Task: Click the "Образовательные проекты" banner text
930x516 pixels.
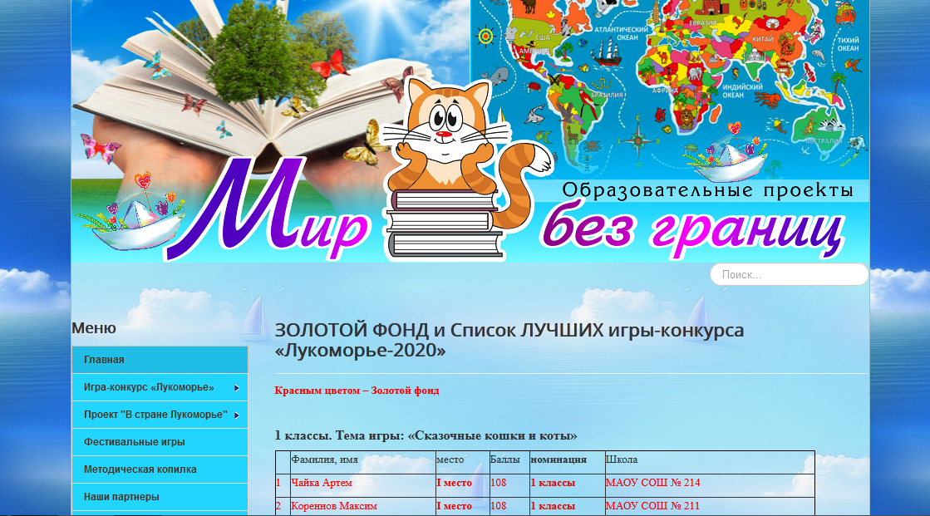Action: [707, 190]
